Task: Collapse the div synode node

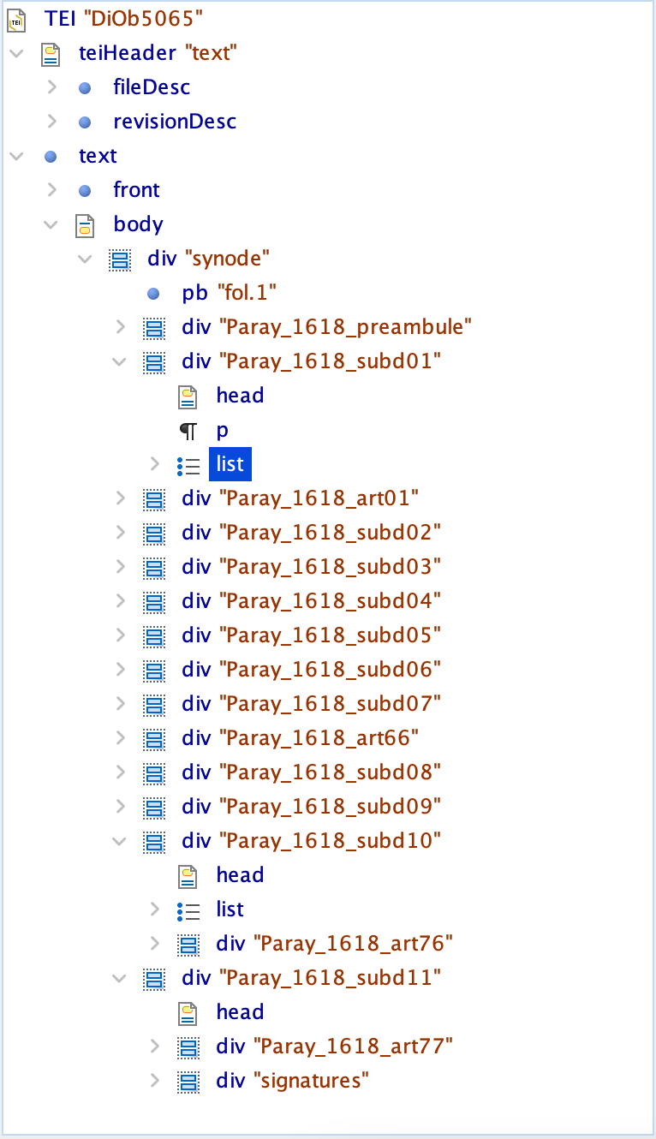Action: point(85,259)
